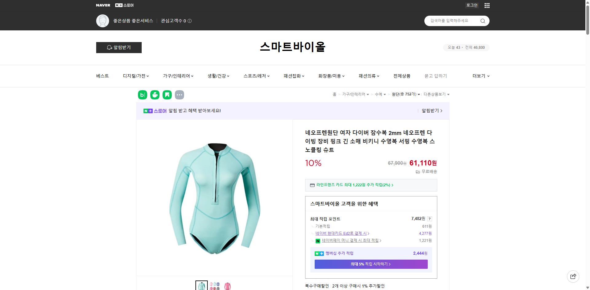Click the 최대 5% 적립 시작하기 button
The height and width of the screenshot is (290, 590).
(371, 264)
